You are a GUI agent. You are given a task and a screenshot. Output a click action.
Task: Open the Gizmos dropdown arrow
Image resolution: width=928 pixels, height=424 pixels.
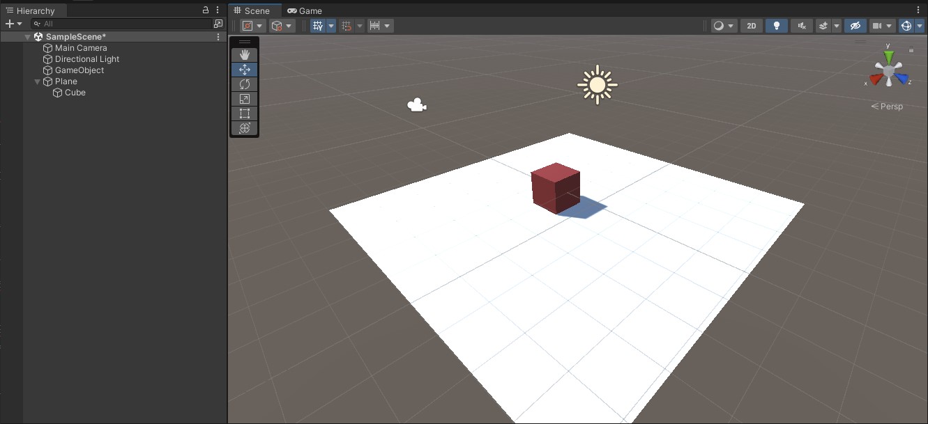pyautogui.click(x=919, y=26)
